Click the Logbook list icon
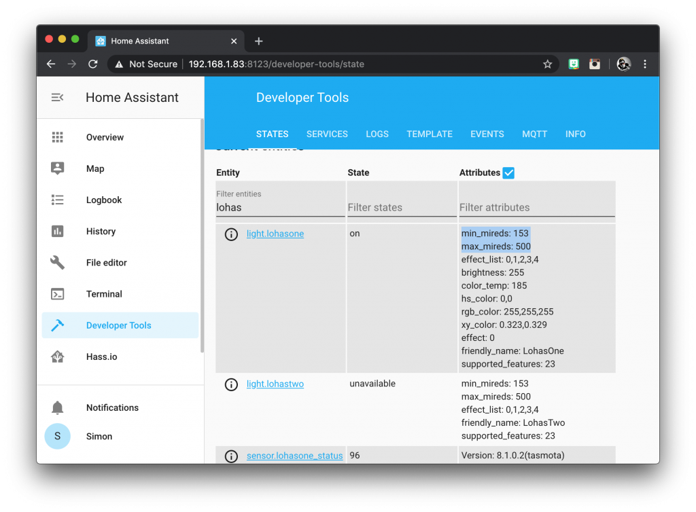The width and height of the screenshot is (696, 512). click(x=57, y=200)
